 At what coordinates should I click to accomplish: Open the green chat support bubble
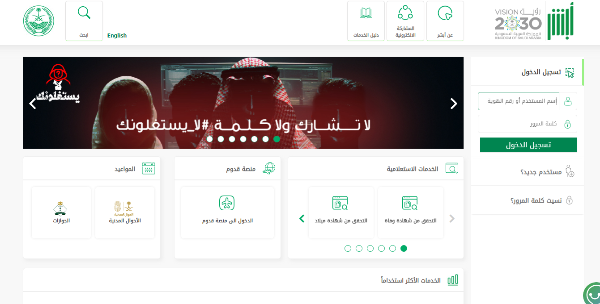(593, 295)
